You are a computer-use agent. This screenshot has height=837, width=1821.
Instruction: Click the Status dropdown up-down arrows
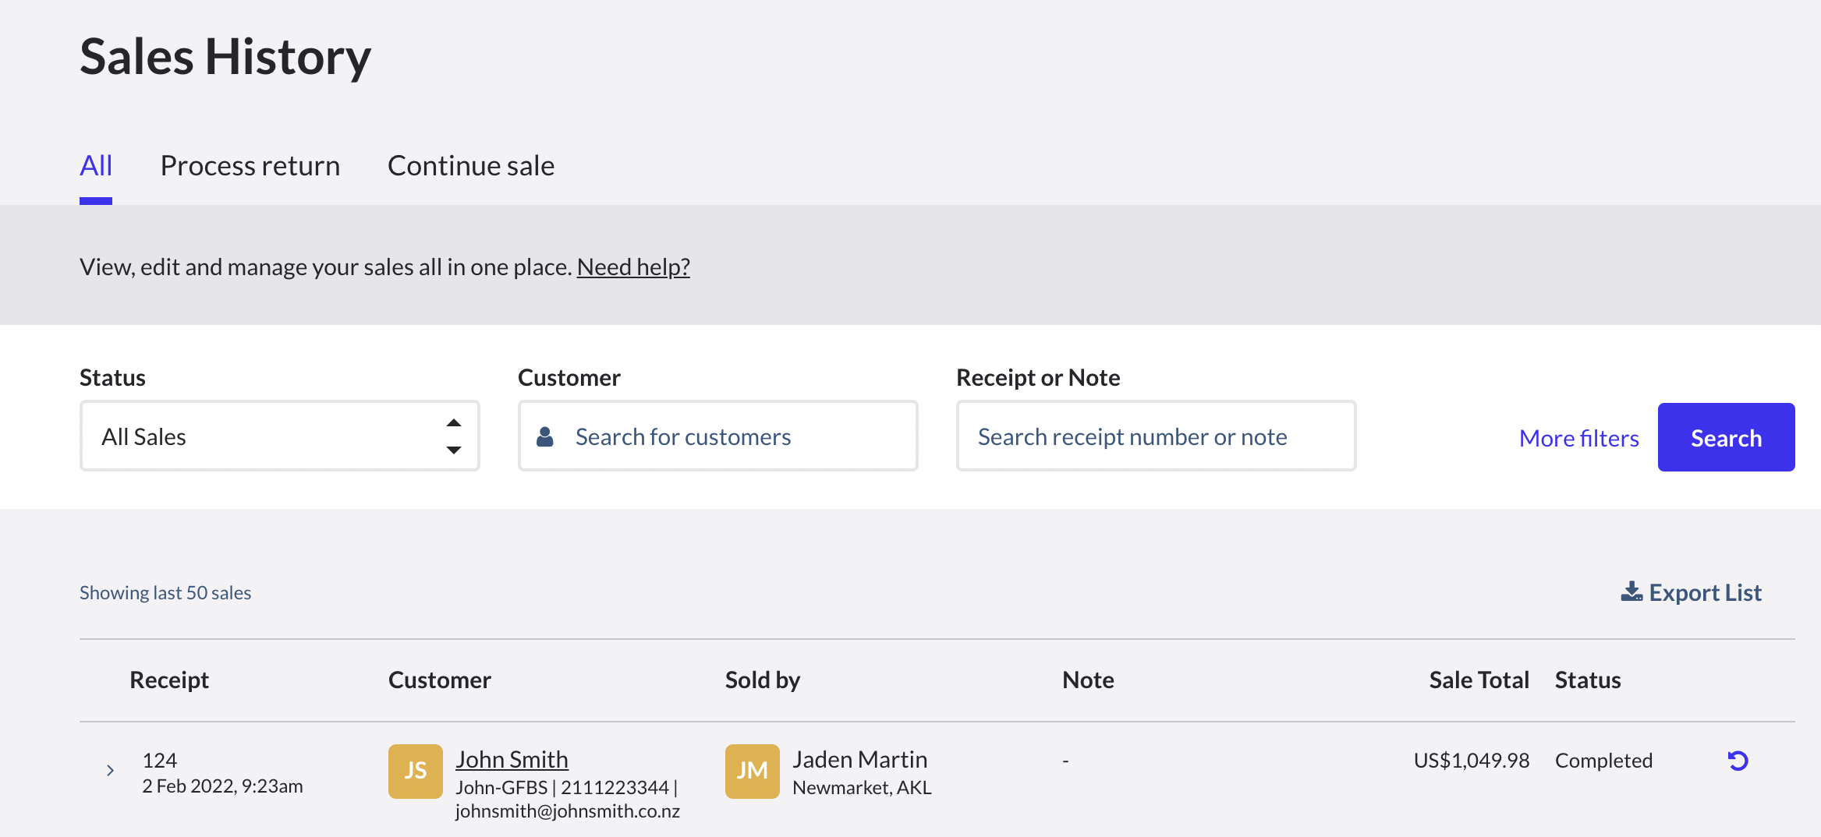pos(453,436)
